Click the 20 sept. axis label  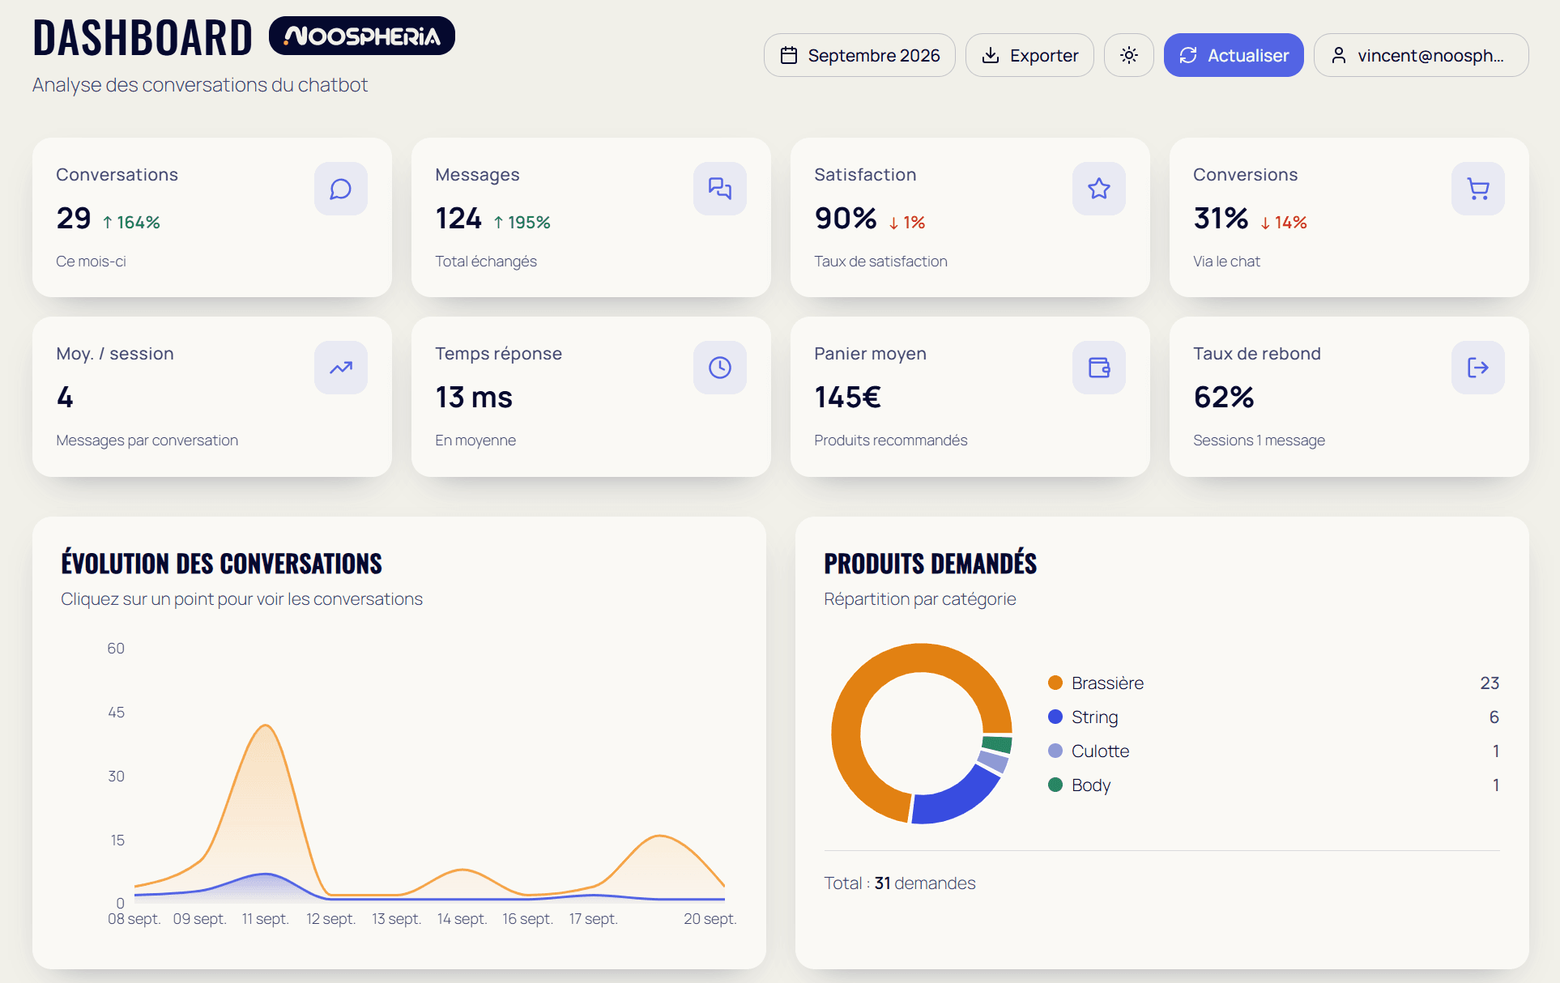point(710,919)
